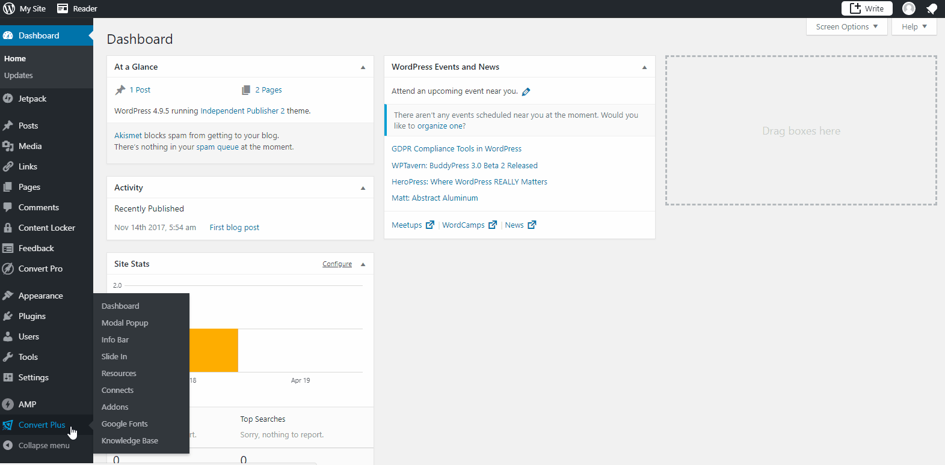Click Configure link in Site Stats
This screenshot has height=465, width=945.
(337, 264)
